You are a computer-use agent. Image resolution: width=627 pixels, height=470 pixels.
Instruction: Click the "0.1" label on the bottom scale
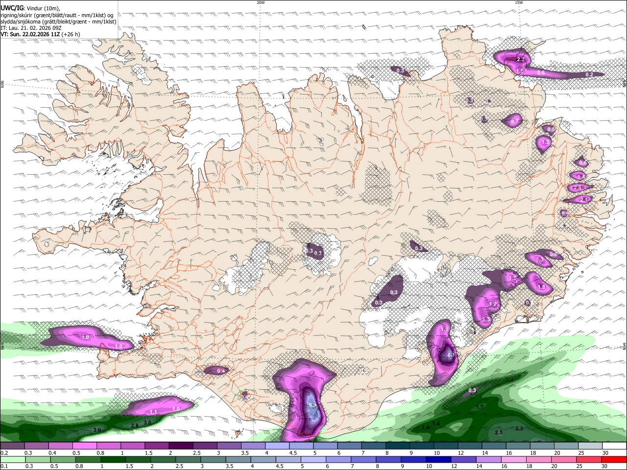(3, 467)
